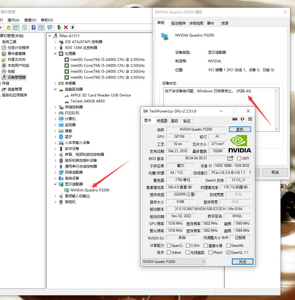Toggle the show/hide action pane toolbar icon
Image resolution: width=295 pixels, height=300 pixels.
pos(41,27)
